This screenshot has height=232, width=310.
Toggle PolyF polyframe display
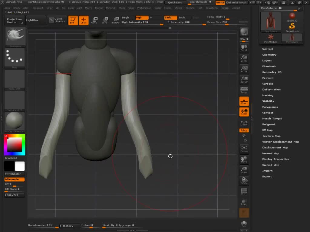[x=244, y=192]
